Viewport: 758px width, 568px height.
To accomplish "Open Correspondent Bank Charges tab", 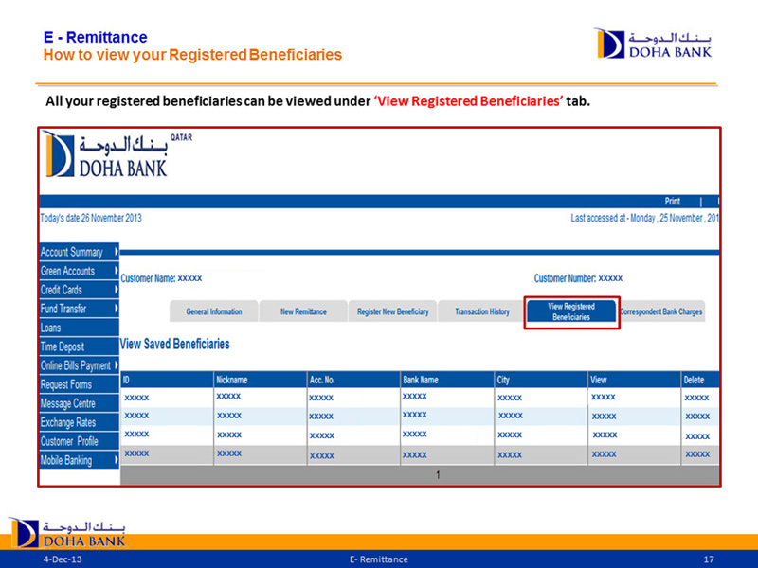I will [x=660, y=312].
